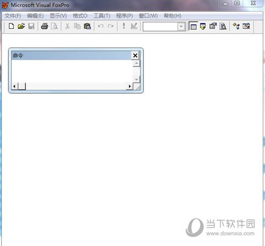265x246 pixels.
Task: Toggle the Command window toolbar button
Action: (193, 27)
